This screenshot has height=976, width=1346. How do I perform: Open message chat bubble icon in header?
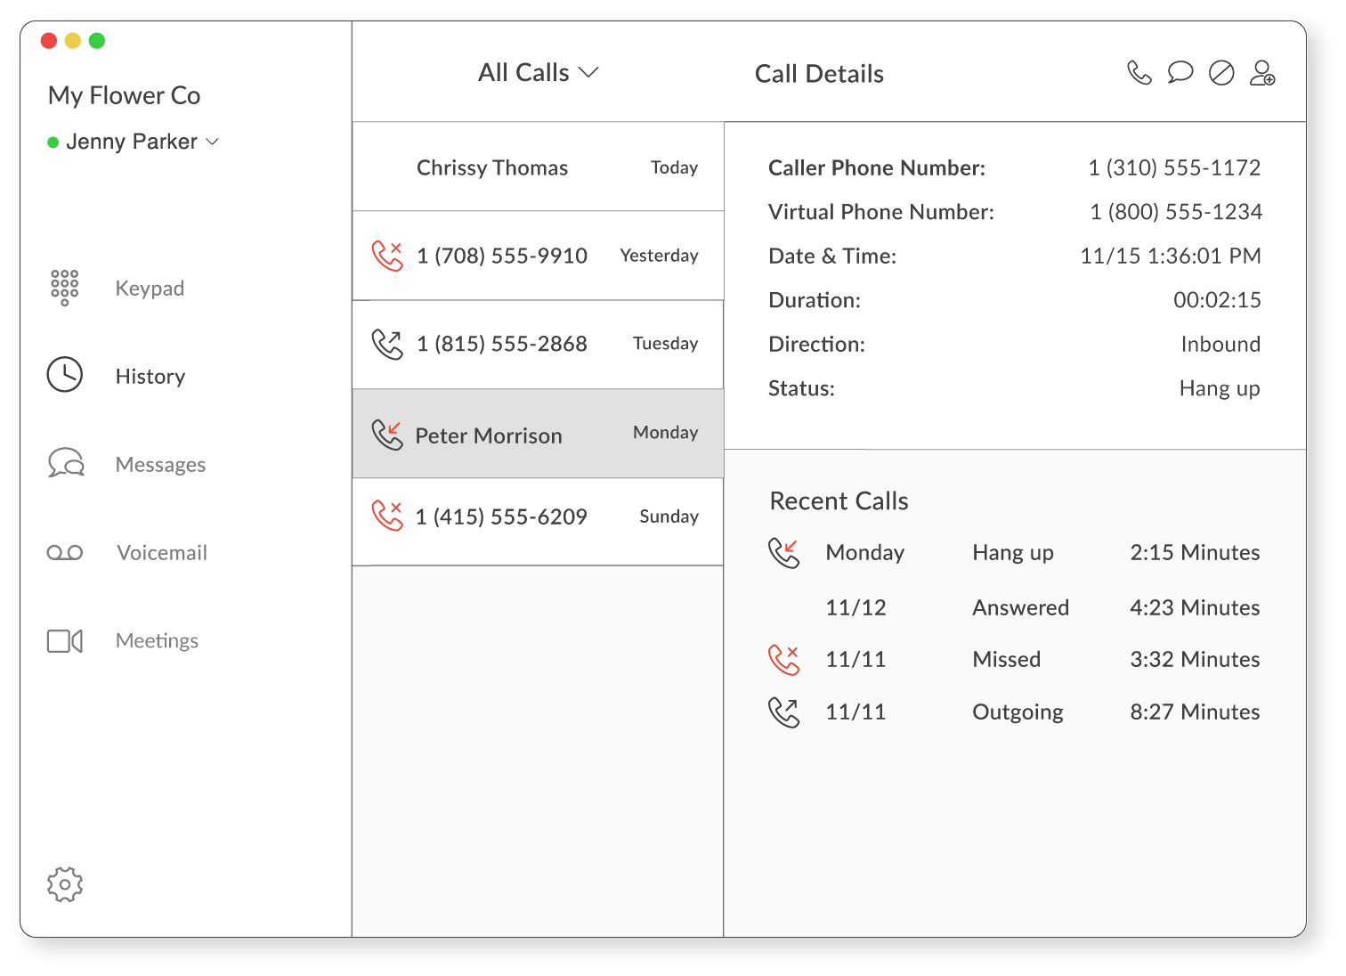[1180, 73]
